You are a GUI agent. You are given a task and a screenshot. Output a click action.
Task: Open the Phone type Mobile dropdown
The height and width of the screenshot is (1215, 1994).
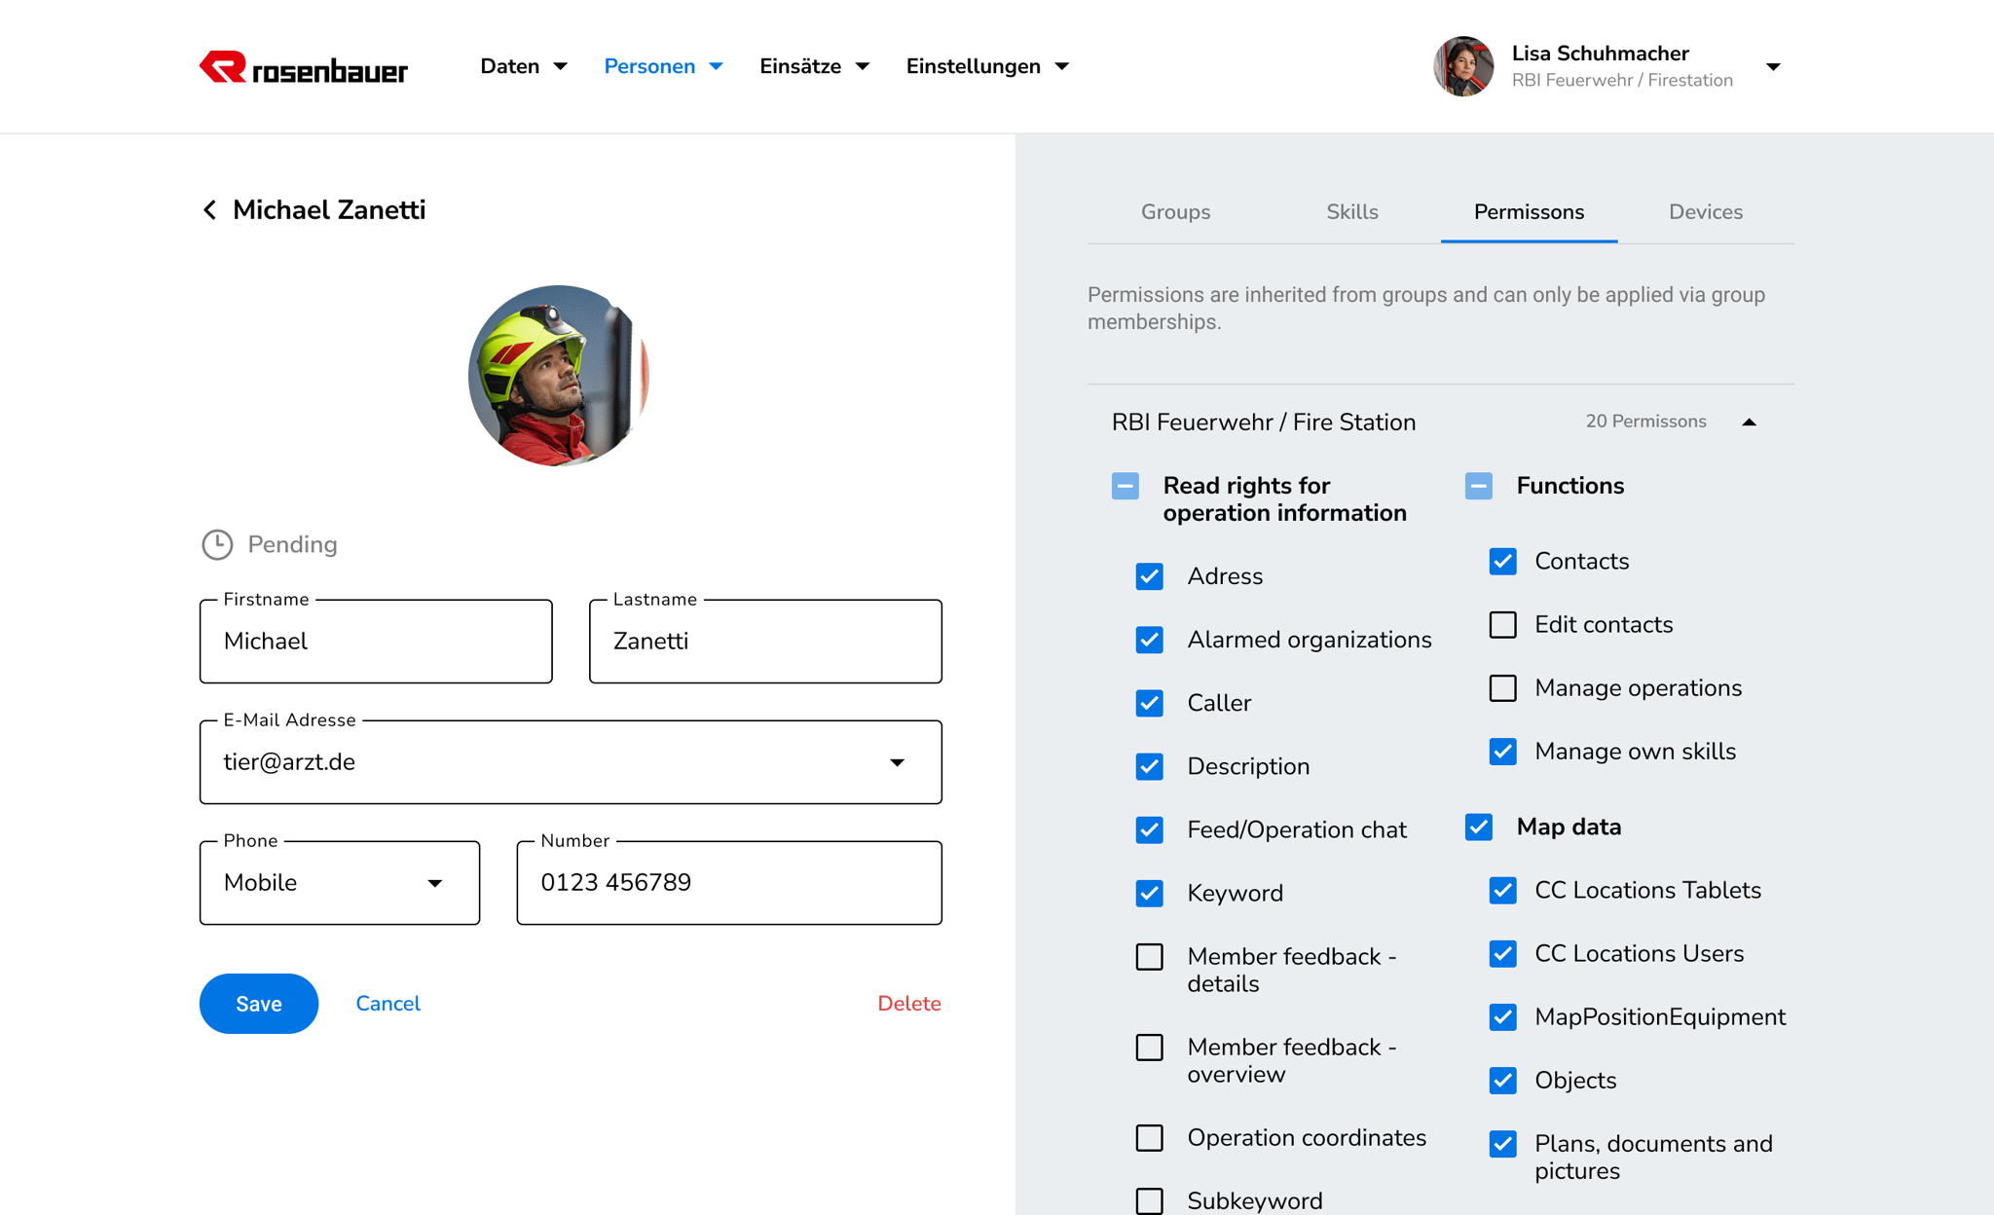tap(434, 883)
